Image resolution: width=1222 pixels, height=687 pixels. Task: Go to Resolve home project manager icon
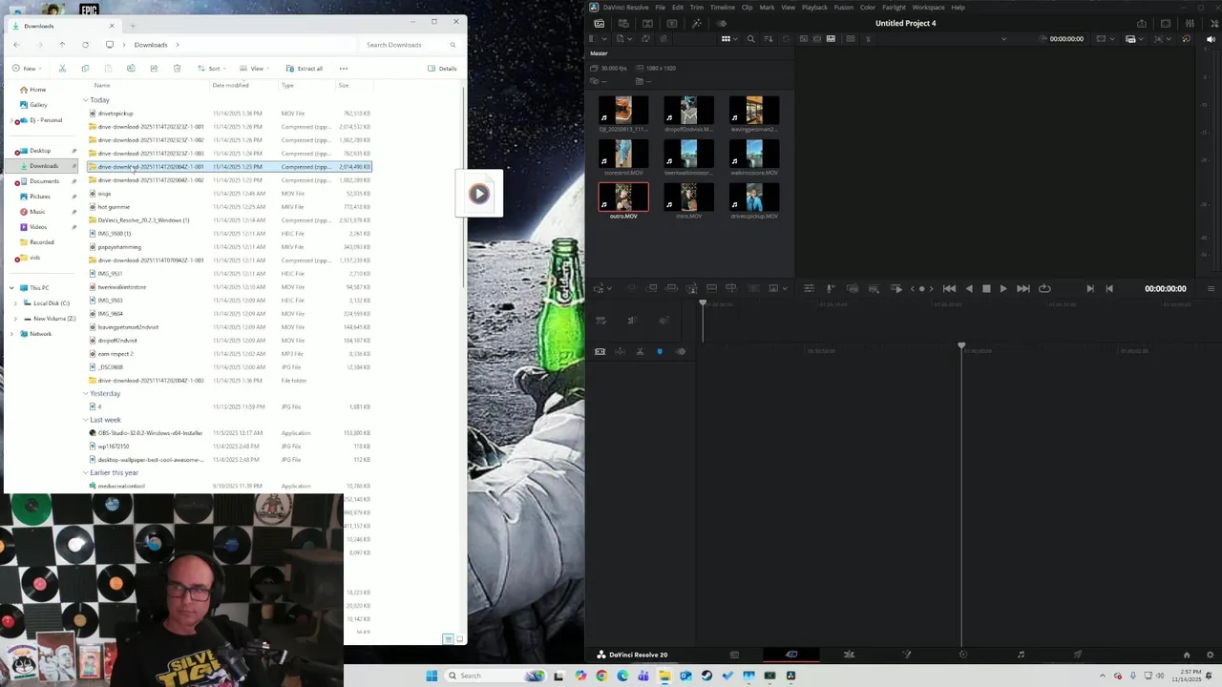1187,655
